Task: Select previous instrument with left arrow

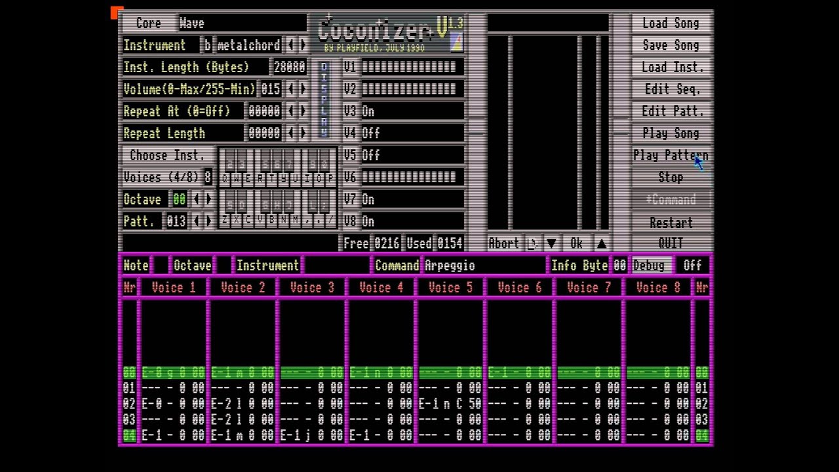Action: pyautogui.click(x=290, y=45)
